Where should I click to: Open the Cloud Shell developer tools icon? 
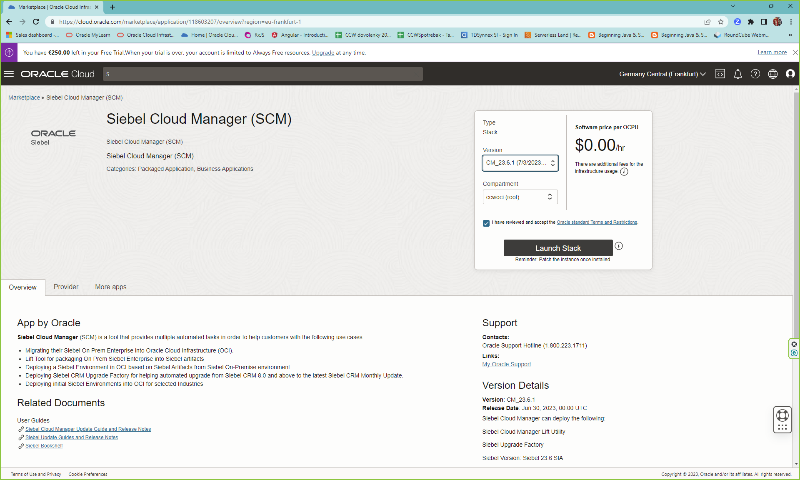[720, 74]
